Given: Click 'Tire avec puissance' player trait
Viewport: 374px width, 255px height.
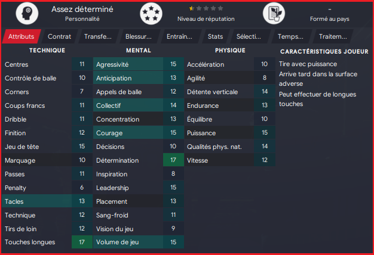Looking at the screenshot, I should 308,64.
